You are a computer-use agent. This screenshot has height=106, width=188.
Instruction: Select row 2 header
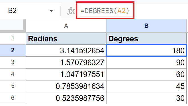(x=13, y=50)
